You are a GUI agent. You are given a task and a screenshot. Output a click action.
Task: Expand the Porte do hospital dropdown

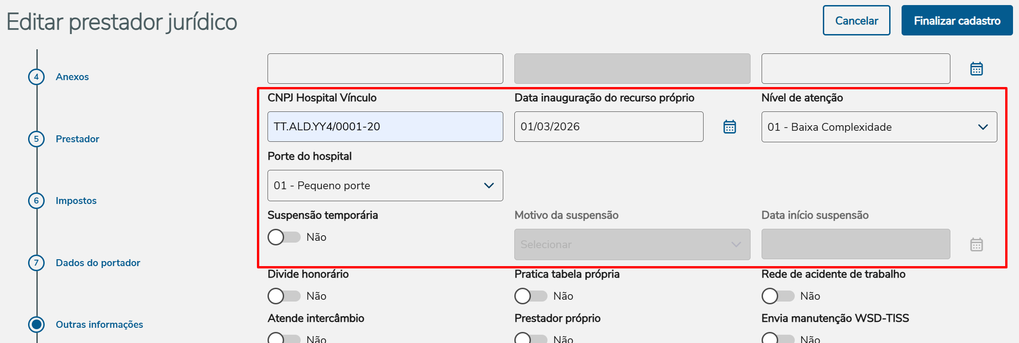point(385,186)
